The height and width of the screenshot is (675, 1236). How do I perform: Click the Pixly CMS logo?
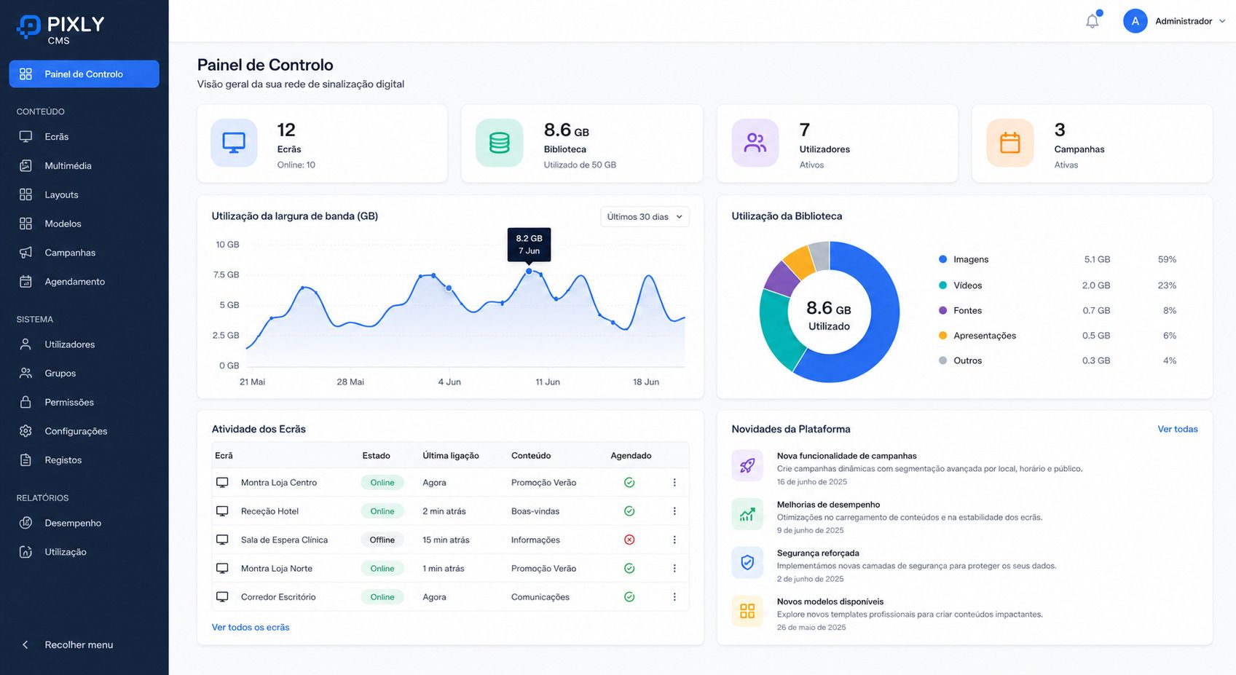[x=60, y=28]
